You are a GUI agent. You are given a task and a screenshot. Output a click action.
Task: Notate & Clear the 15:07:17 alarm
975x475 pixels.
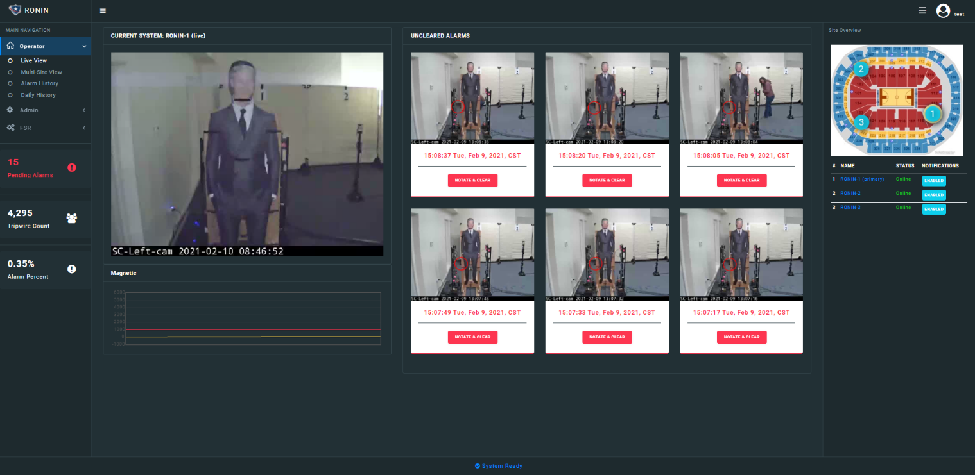(x=741, y=337)
